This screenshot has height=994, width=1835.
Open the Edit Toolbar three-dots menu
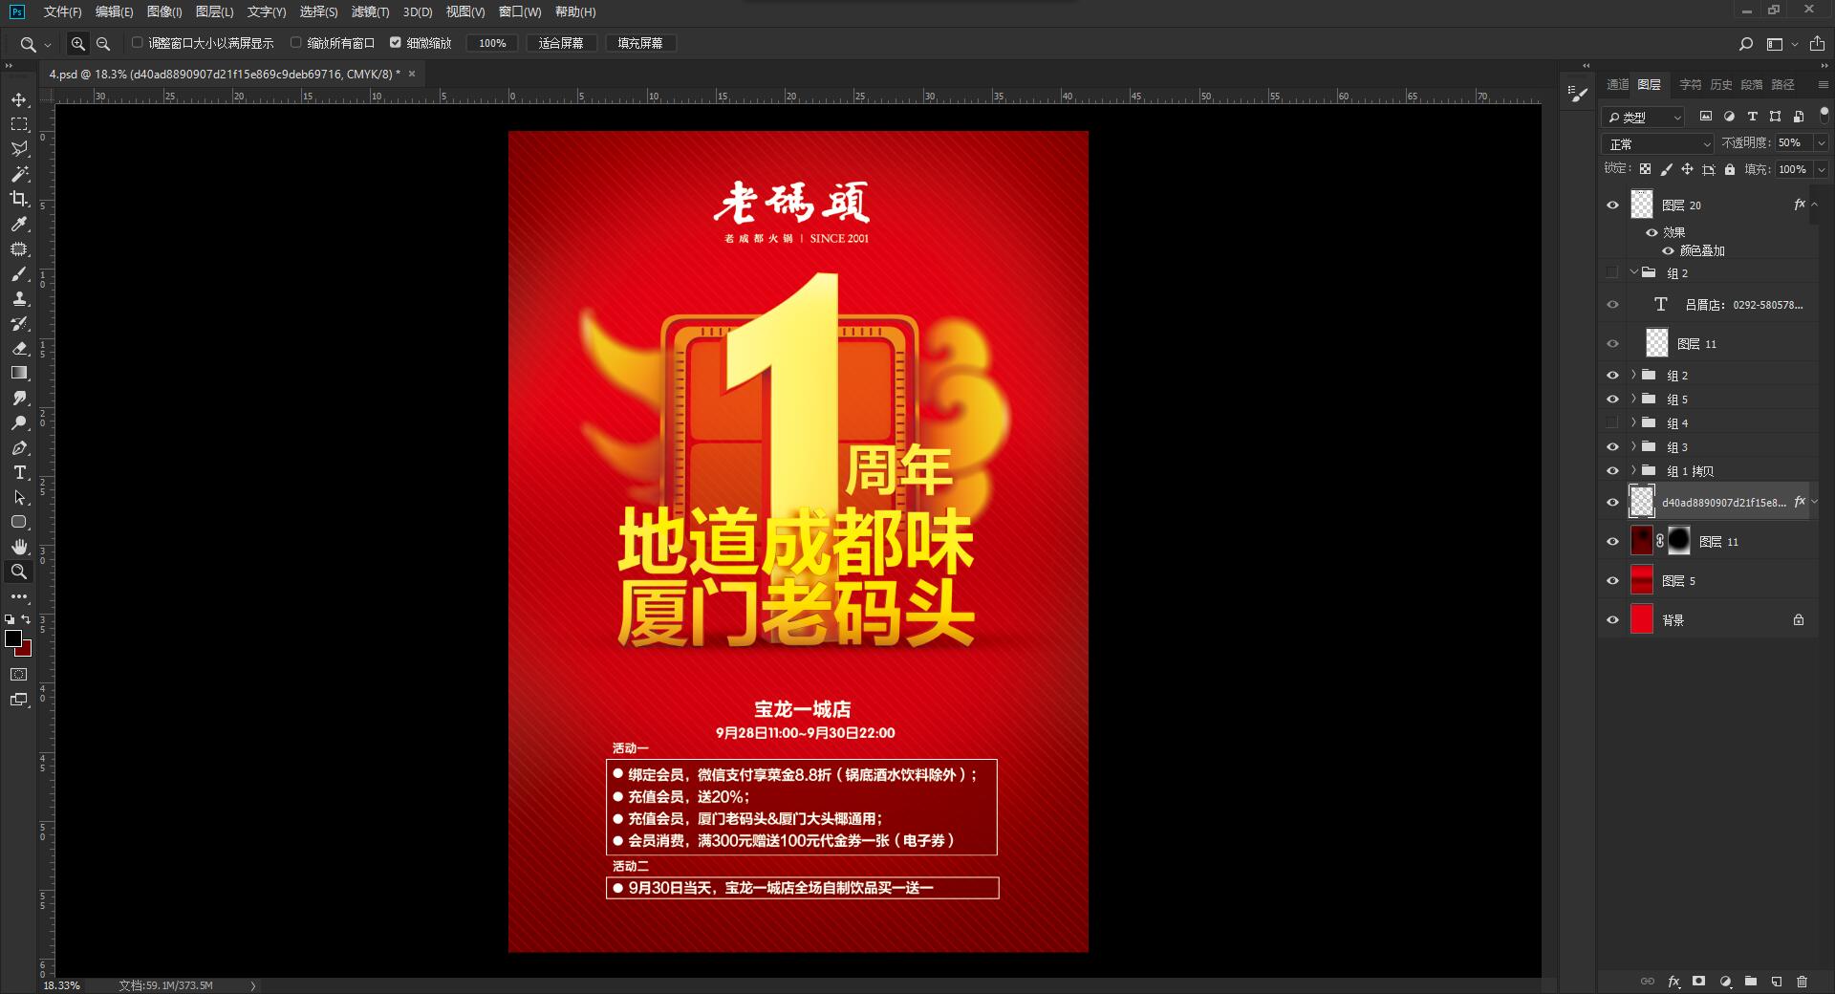click(19, 596)
